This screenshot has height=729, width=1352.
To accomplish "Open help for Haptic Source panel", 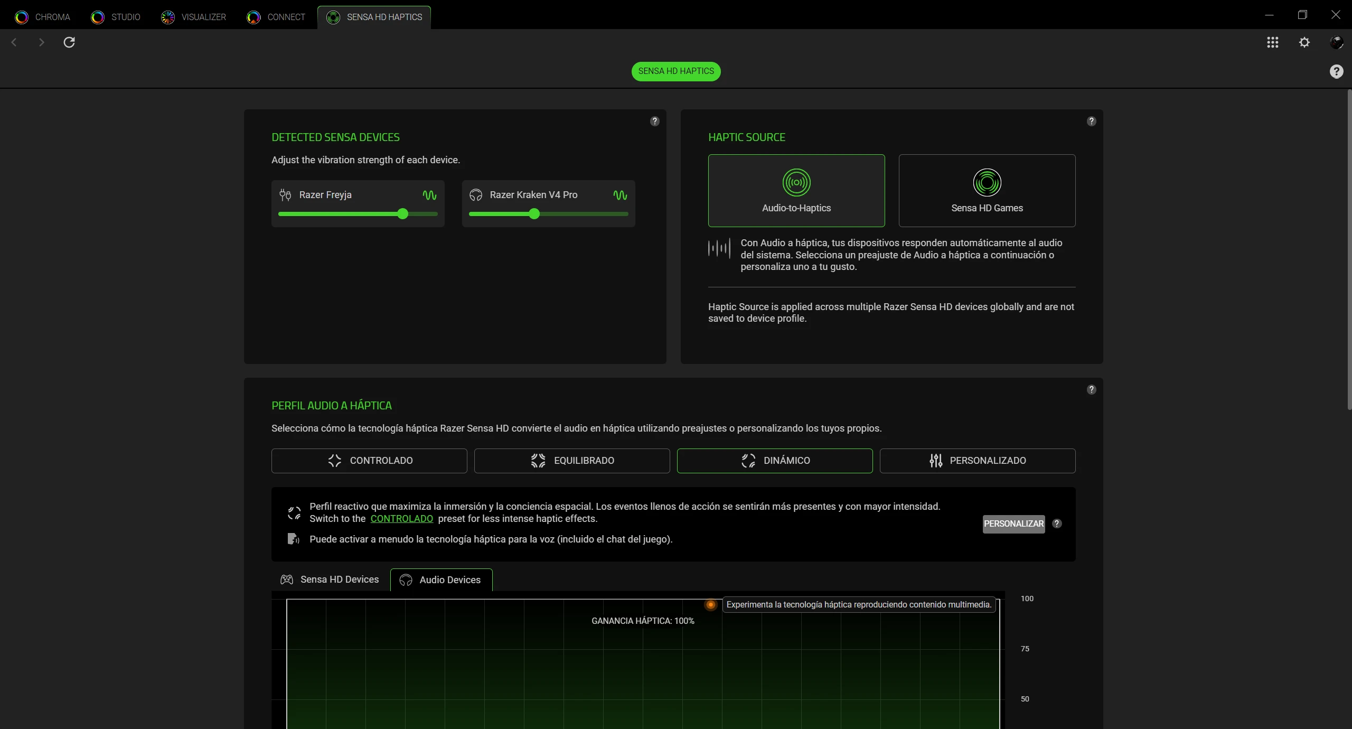I will [1092, 121].
